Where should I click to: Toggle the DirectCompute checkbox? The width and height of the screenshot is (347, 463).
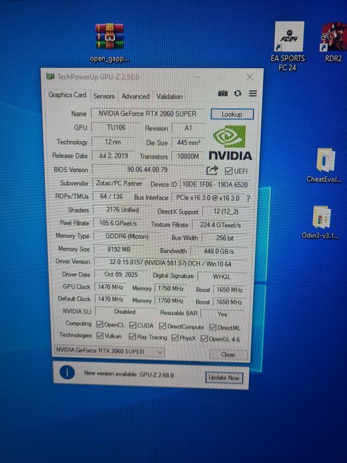tap(163, 326)
